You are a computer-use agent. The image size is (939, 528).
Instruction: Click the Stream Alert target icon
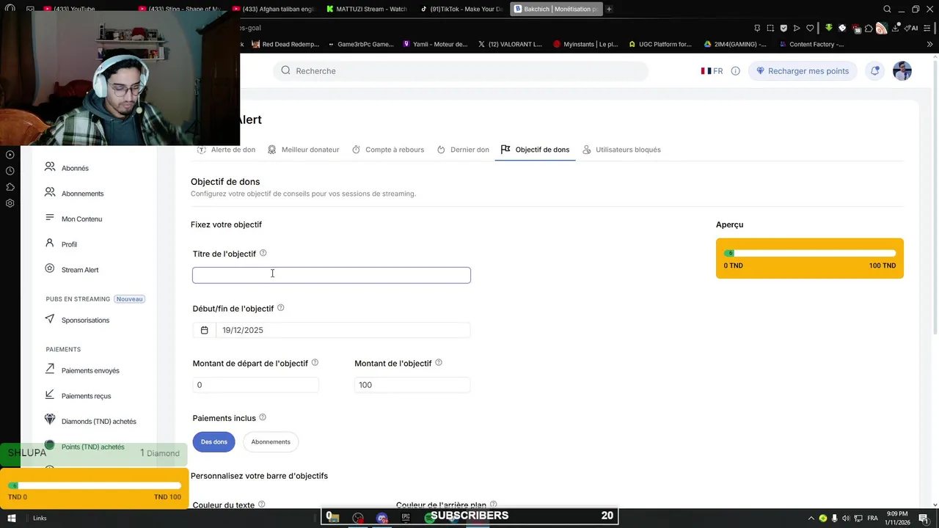point(50,268)
